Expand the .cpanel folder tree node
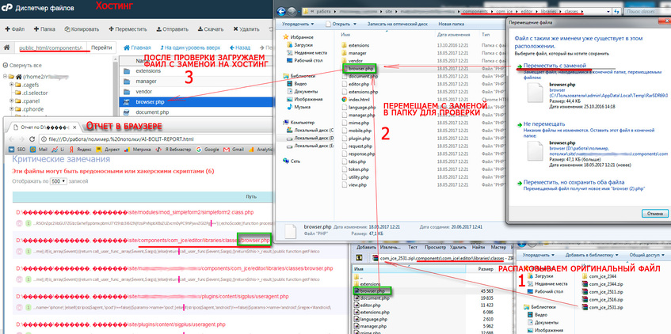 13,101
